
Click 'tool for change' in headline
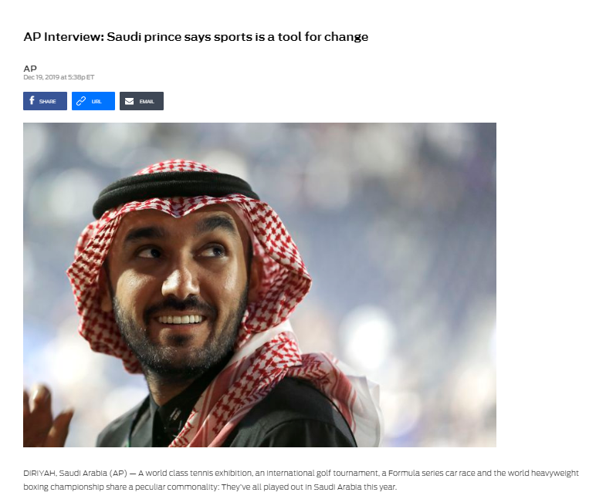[x=323, y=37]
